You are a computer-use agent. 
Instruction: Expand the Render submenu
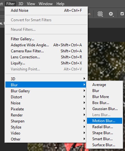point(46,115)
